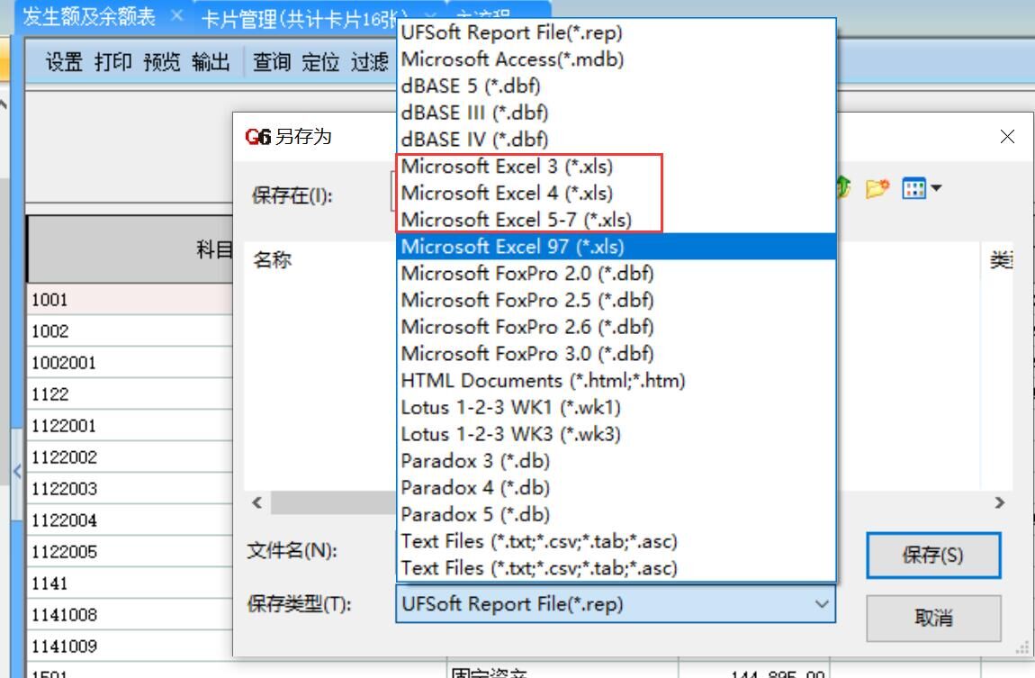This screenshot has width=1035, height=678.
Task: Click the file list right scroll arrow
Action: coord(999,503)
